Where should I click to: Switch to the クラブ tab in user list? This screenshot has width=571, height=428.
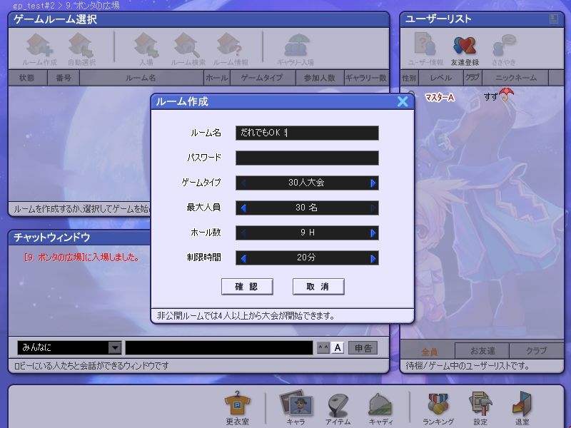pos(535,351)
